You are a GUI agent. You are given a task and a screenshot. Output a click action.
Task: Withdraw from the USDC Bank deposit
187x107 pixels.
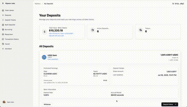(47, 104)
